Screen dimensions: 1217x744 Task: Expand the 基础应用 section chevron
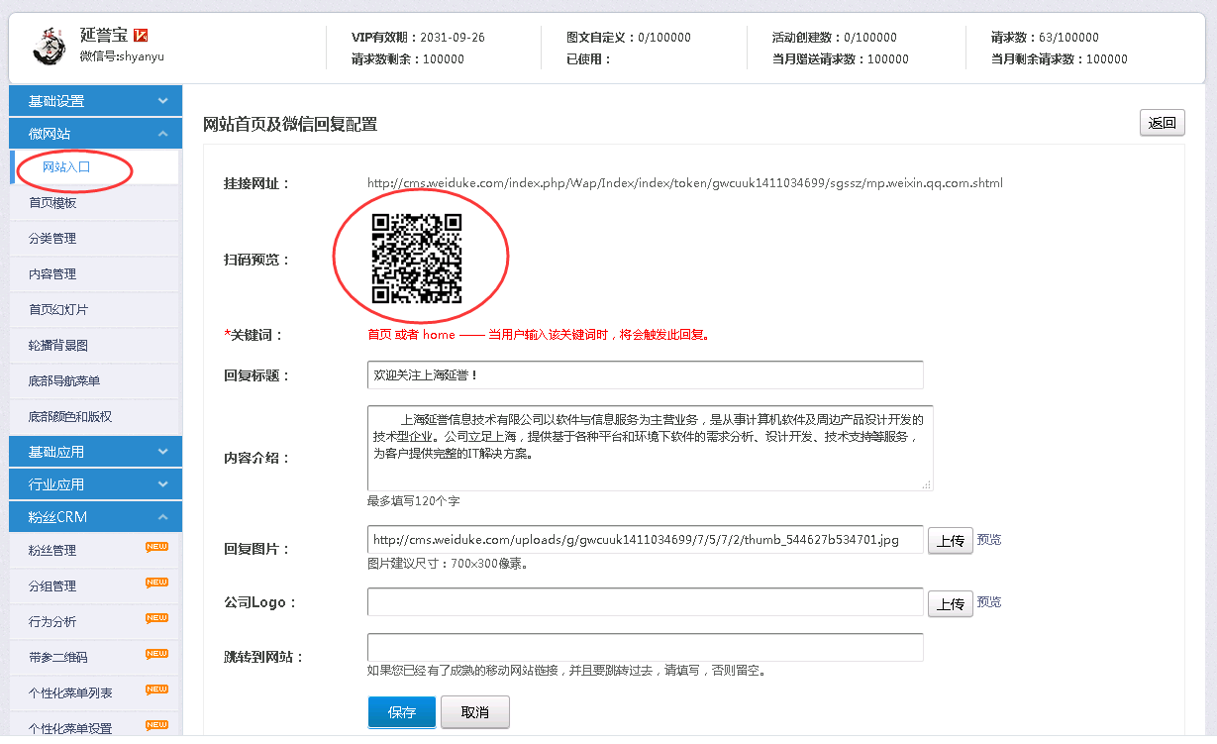tap(163, 452)
